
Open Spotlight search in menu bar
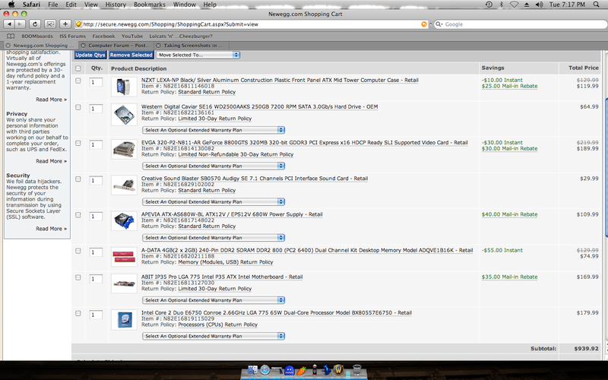pos(597,5)
